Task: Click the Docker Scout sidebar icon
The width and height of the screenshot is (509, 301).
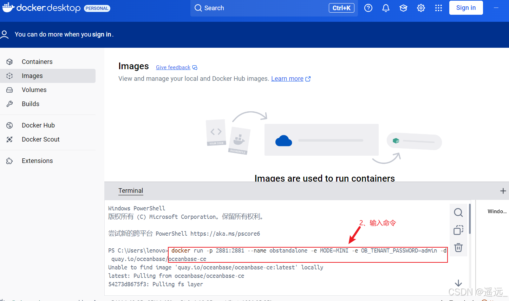Action: (x=9, y=139)
